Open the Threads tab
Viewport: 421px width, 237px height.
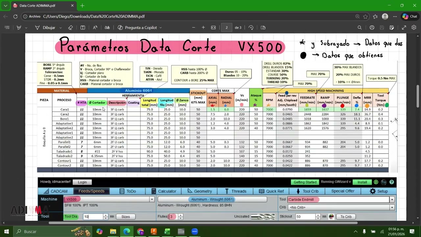point(235,191)
